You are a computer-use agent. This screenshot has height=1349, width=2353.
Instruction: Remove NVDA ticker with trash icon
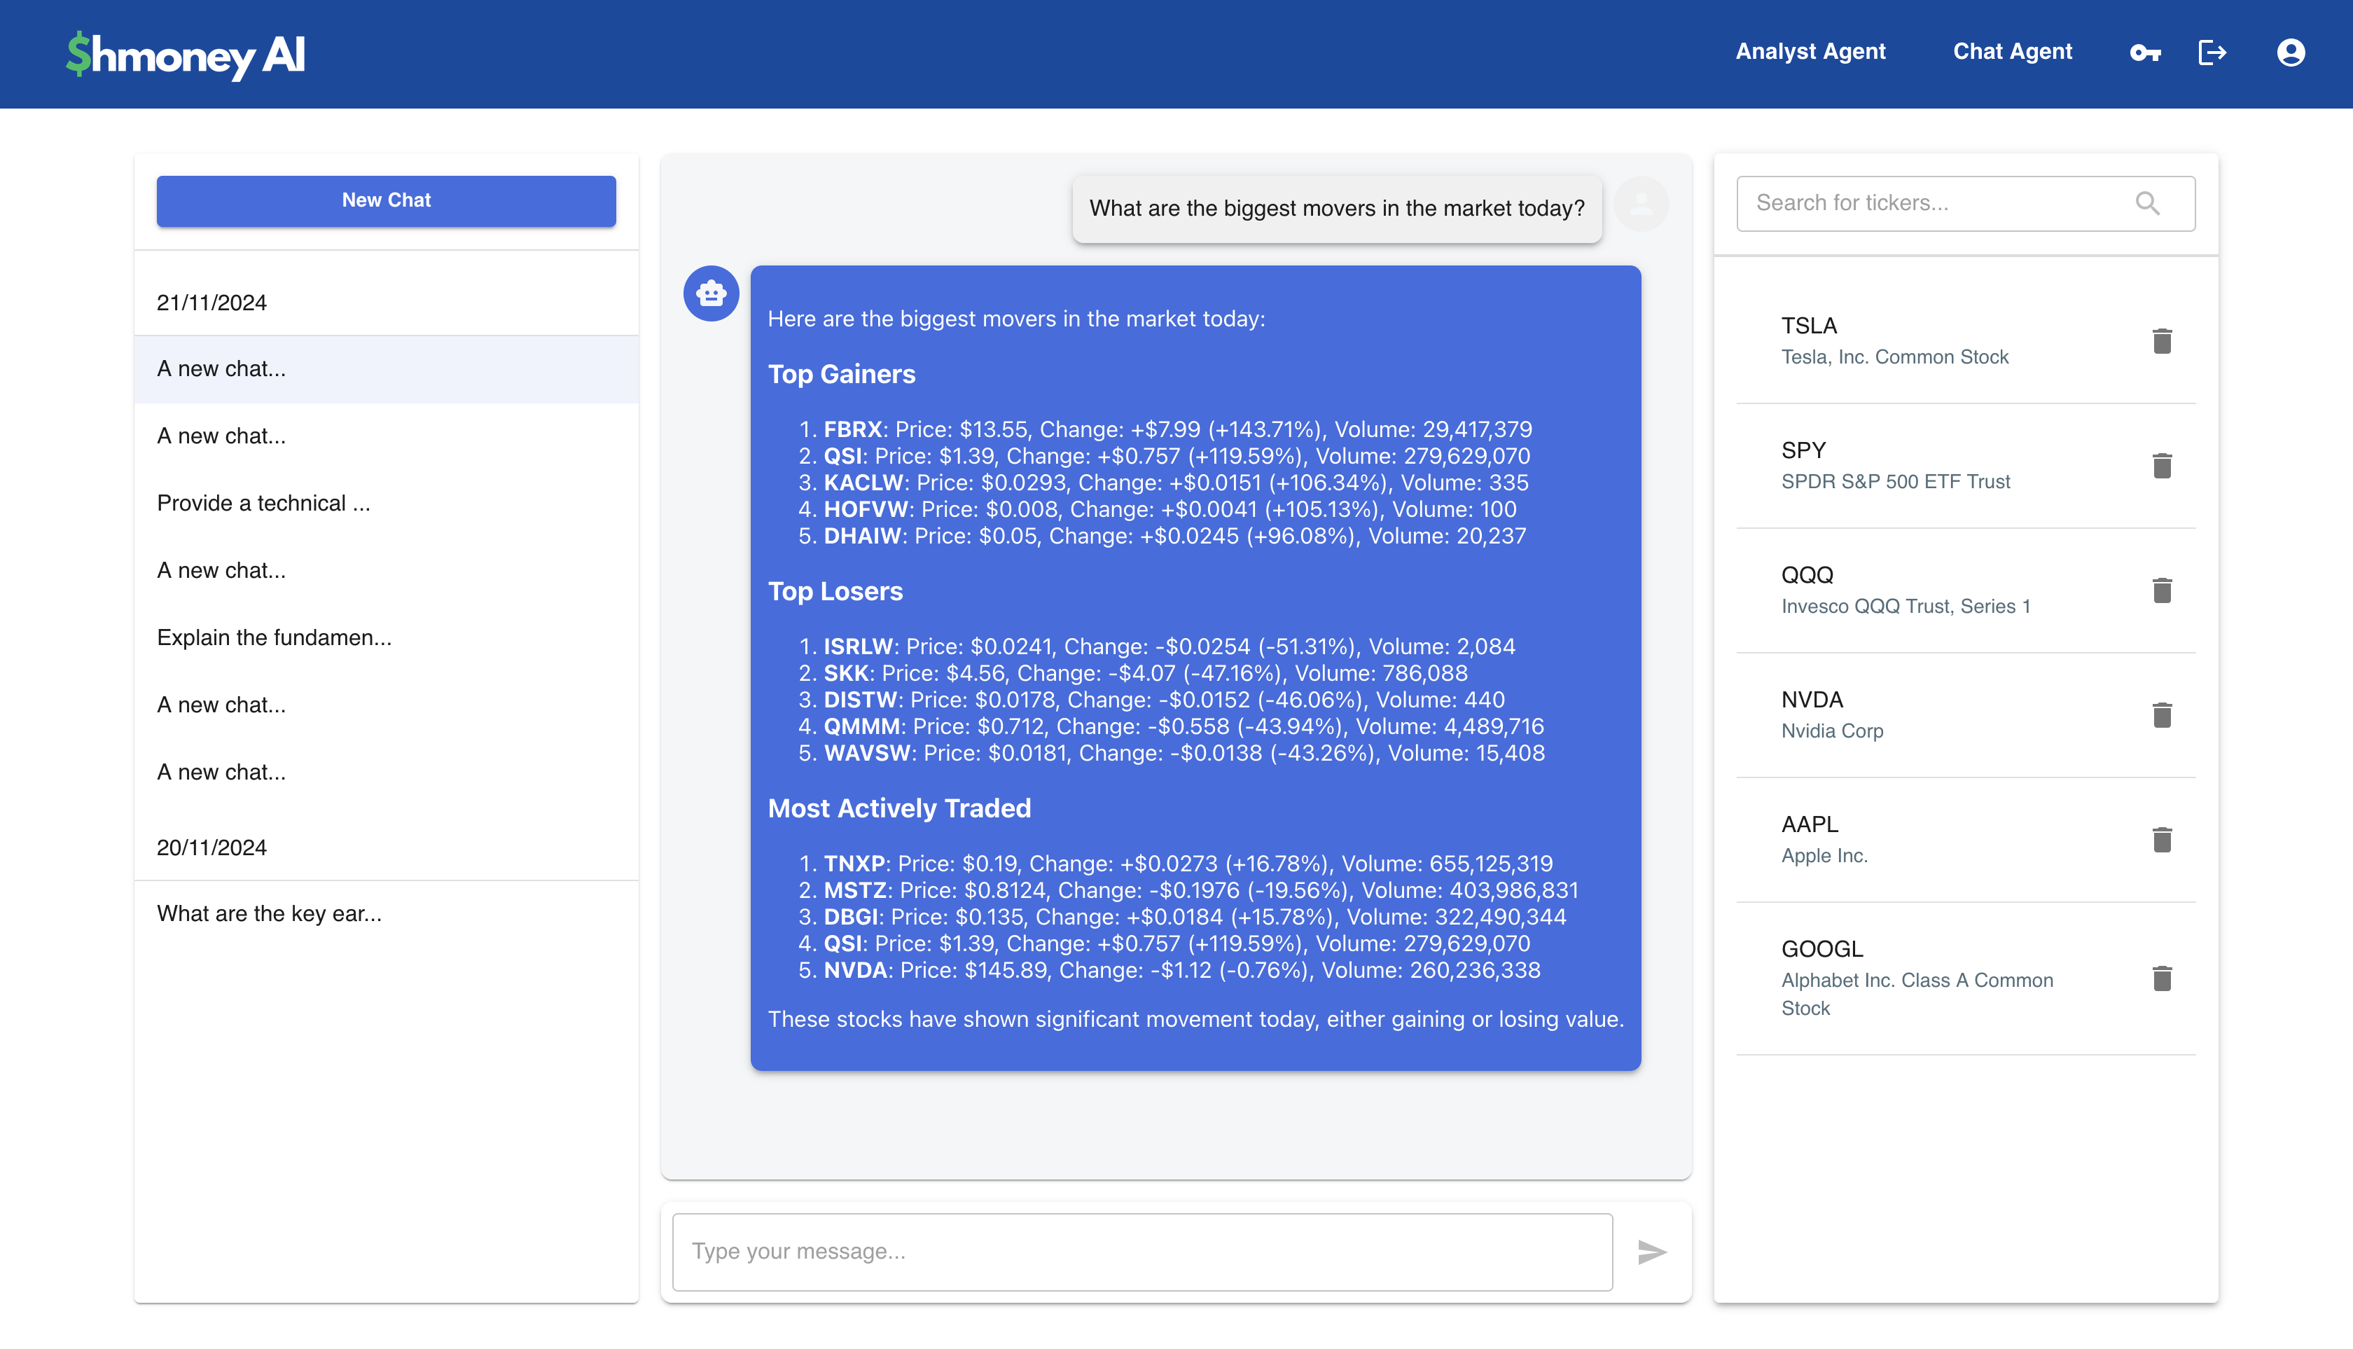tap(2161, 715)
